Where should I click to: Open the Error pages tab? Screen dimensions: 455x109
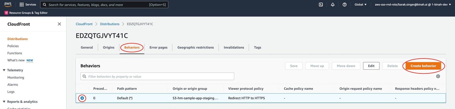click(x=158, y=48)
